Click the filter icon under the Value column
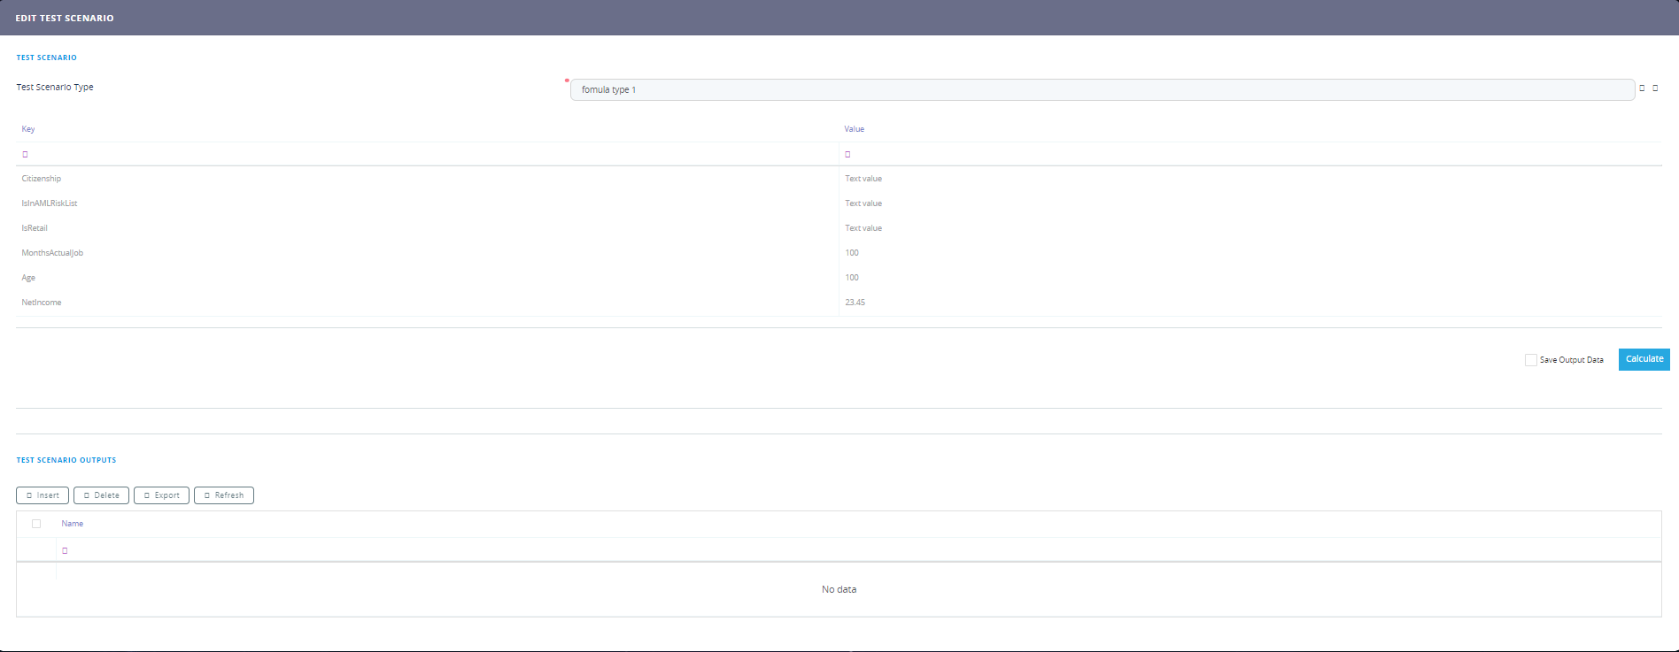 pyautogui.click(x=847, y=154)
